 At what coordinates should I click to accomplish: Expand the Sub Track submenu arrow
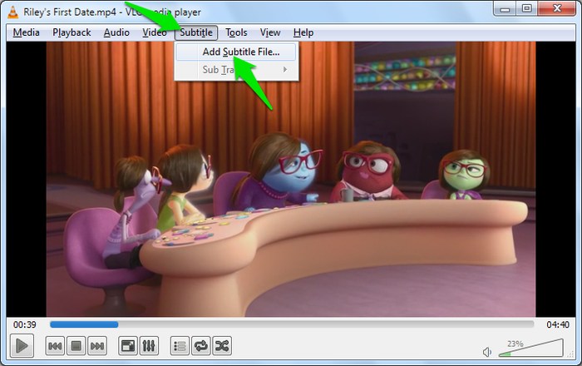click(x=284, y=70)
